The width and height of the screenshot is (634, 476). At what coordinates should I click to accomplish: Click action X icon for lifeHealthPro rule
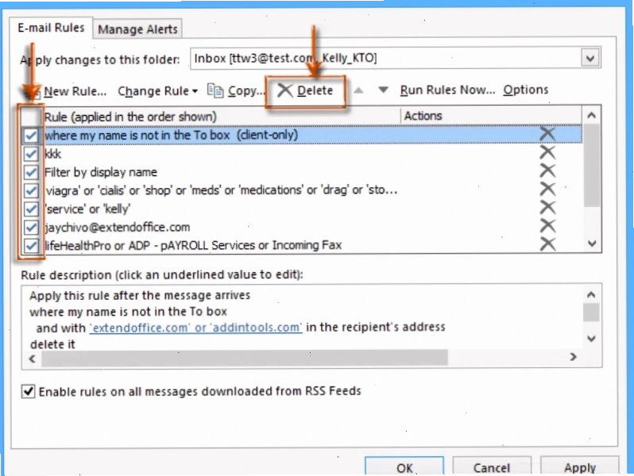click(x=547, y=244)
